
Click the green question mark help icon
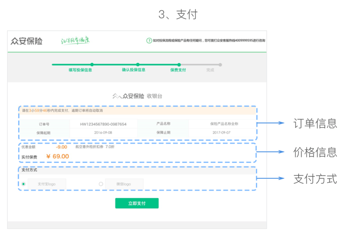point(149,41)
